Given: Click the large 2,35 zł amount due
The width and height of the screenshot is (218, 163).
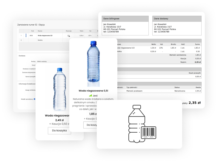Looking at the screenshot, I should pos(194,103).
